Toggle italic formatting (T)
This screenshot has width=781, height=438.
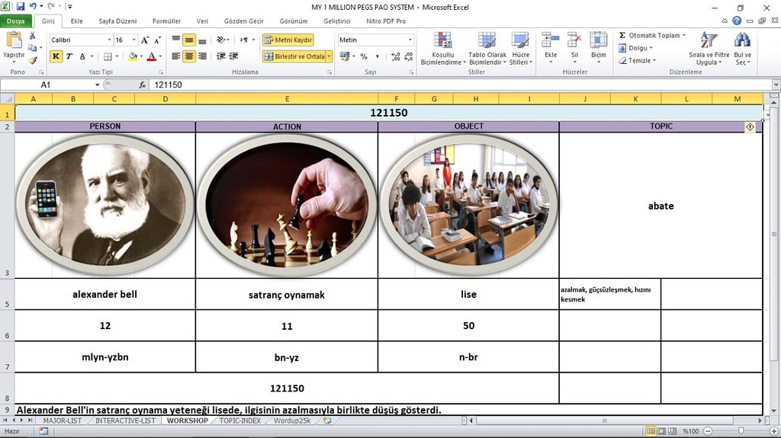[69, 56]
